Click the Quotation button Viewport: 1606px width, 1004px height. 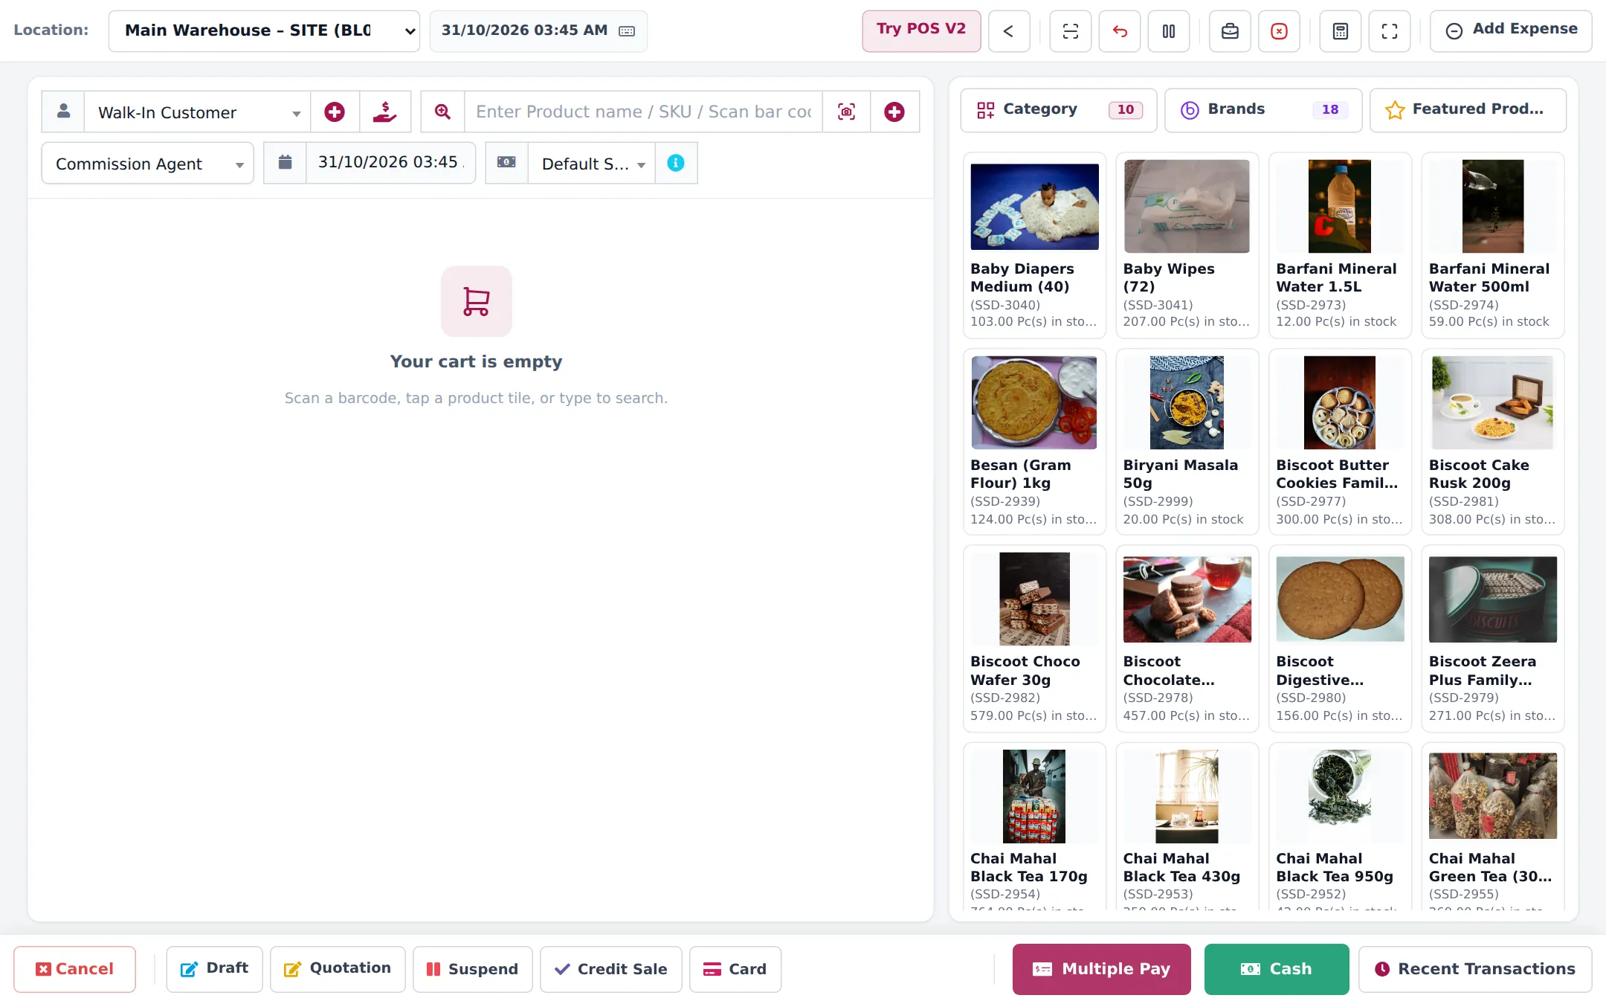(x=338, y=969)
